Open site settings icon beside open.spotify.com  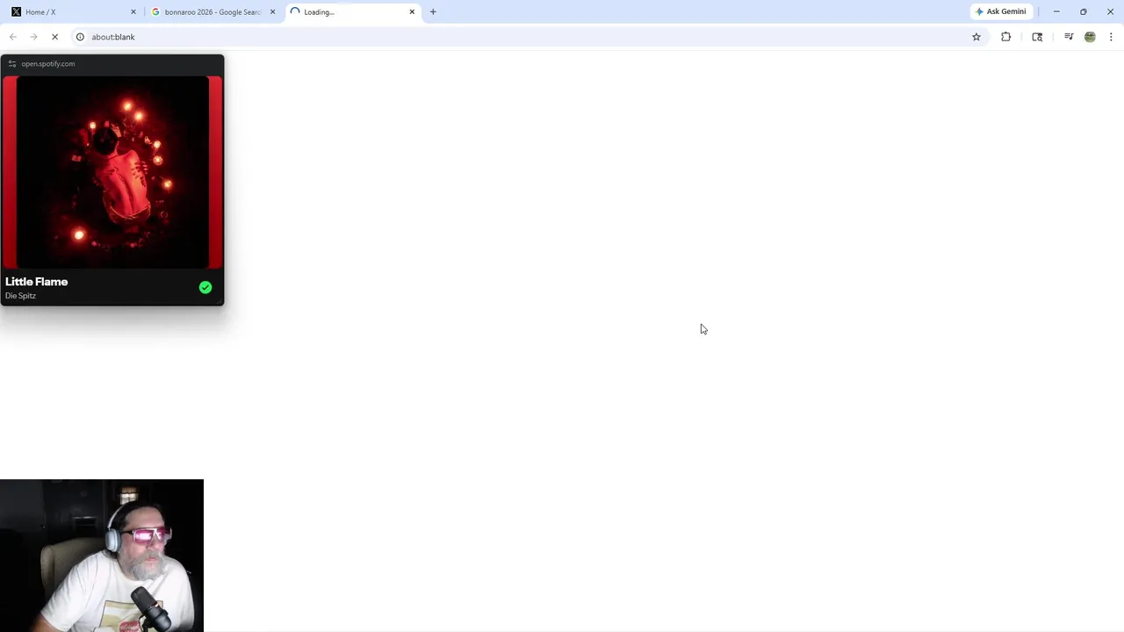11,64
